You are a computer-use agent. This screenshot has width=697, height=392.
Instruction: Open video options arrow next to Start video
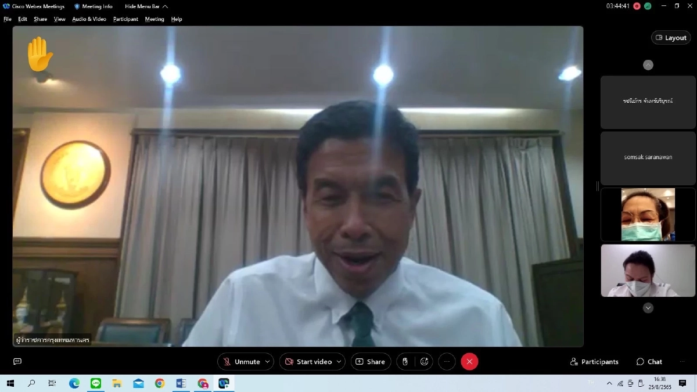click(339, 362)
